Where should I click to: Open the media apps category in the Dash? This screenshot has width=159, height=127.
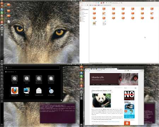tap(14, 78)
